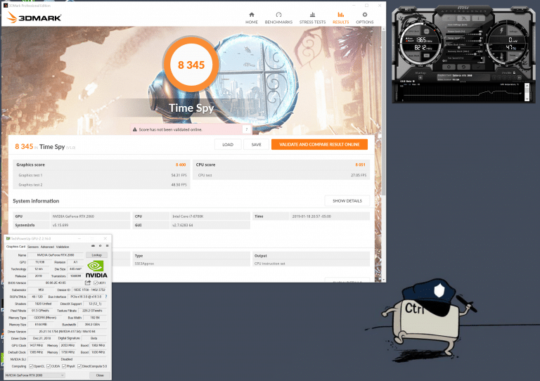Click the CPU score value 8 051
The image size is (540, 381).
(x=360, y=165)
